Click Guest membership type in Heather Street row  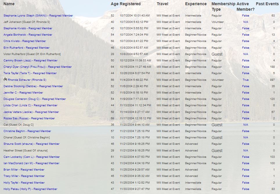(x=217, y=151)
